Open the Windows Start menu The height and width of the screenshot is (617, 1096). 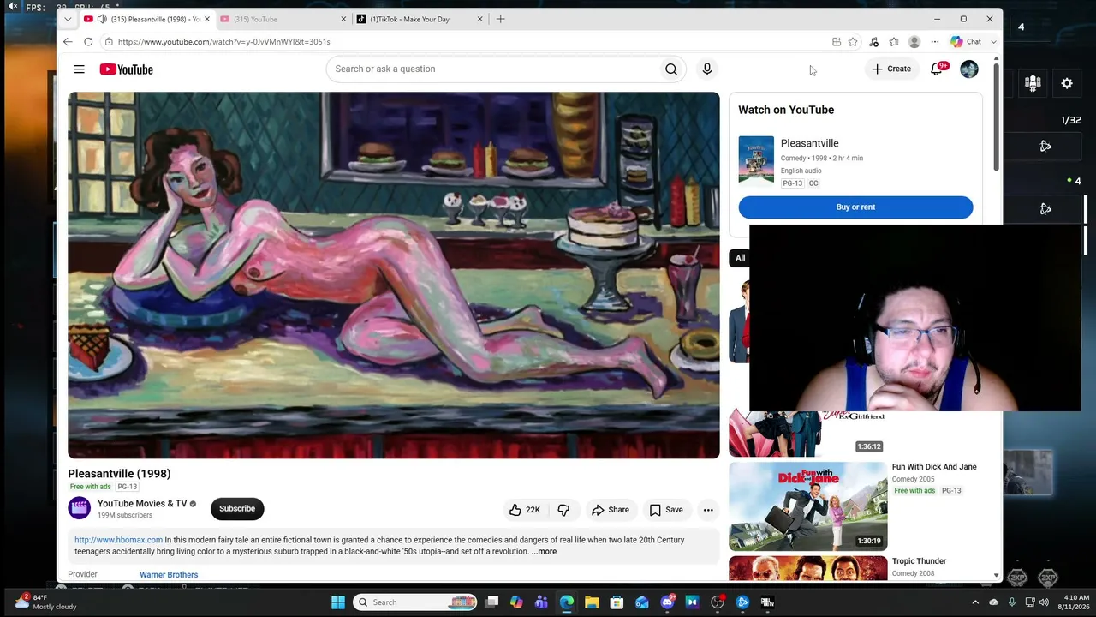click(x=338, y=602)
